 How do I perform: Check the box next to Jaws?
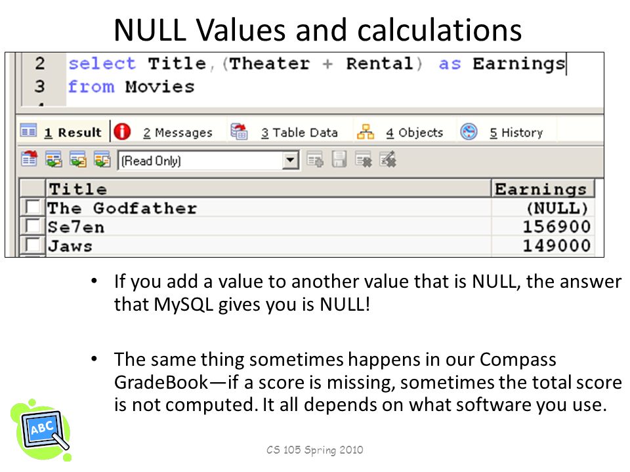tap(32, 245)
